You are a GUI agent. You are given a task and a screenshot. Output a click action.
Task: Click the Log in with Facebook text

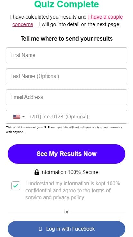point(70,229)
